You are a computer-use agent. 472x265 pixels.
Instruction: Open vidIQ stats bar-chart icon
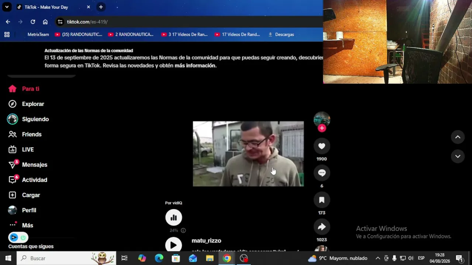click(174, 218)
